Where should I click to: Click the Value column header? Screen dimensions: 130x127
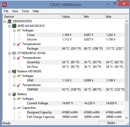[x=71, y=16]
